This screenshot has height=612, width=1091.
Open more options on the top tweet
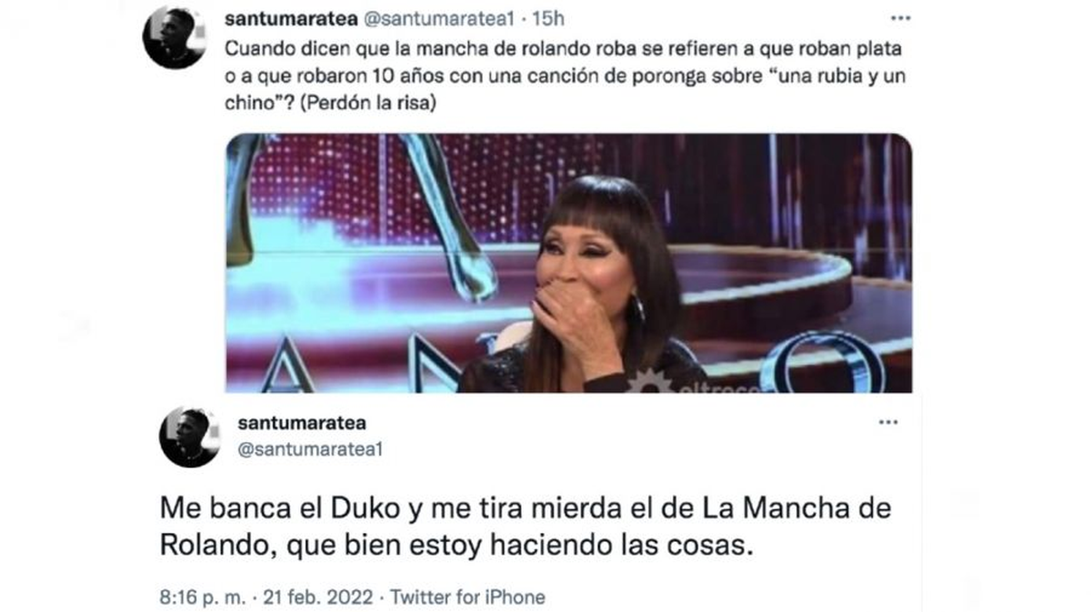pos(900,18)
